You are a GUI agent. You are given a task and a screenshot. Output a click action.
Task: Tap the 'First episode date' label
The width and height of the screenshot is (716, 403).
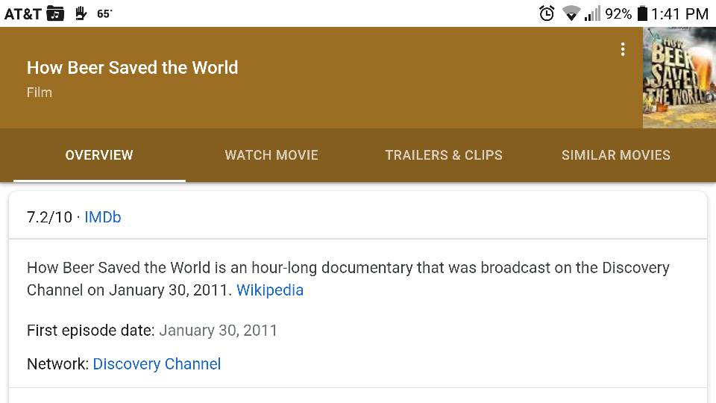point(91,331)
